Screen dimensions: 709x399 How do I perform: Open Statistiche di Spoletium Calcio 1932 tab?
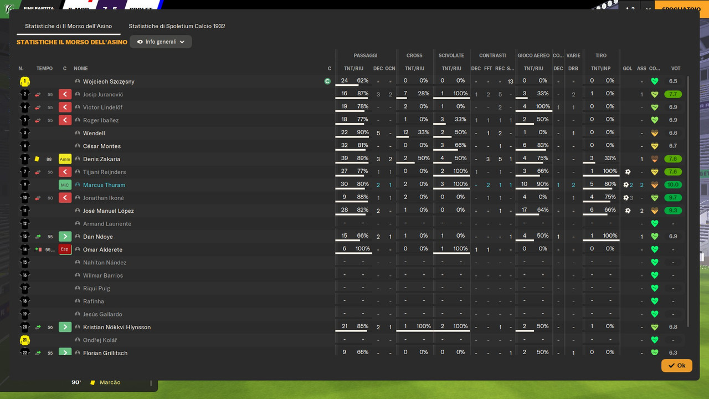click(177, 26)
